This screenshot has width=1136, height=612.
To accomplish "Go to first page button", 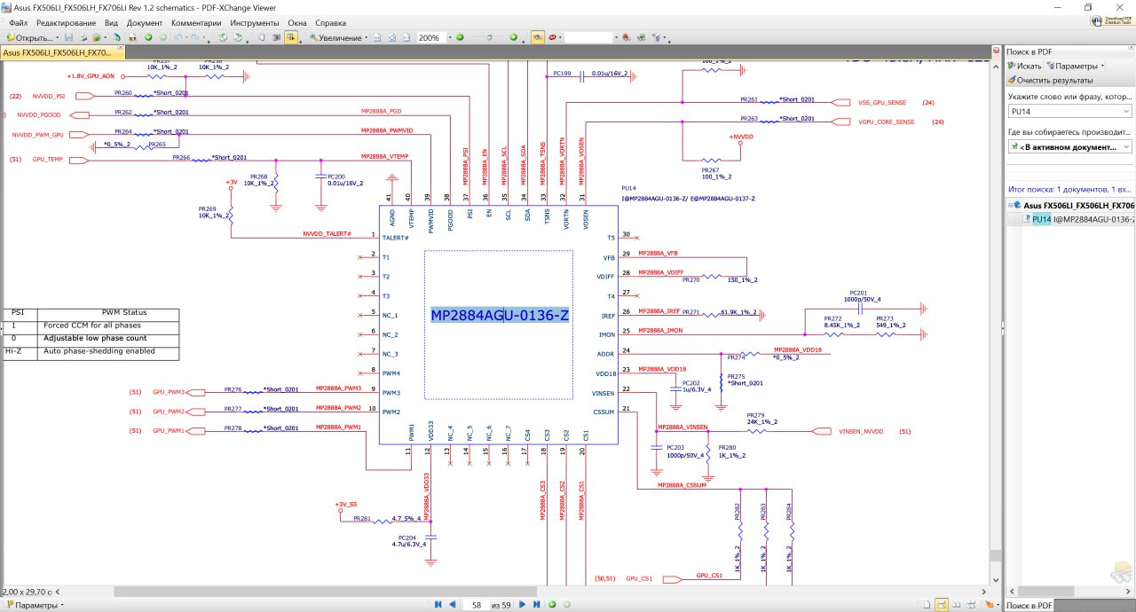I will pyautogui.click(x=437, y=605).
